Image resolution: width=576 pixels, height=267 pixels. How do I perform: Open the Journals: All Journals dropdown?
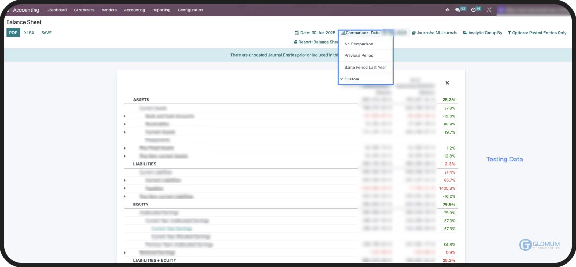click(435, 33)
